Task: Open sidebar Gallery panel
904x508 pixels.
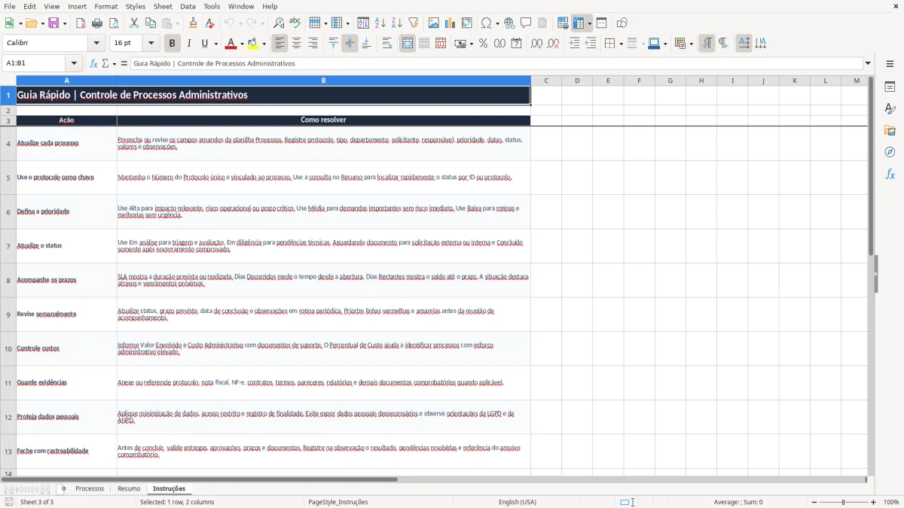Action: tap(890, 130)
